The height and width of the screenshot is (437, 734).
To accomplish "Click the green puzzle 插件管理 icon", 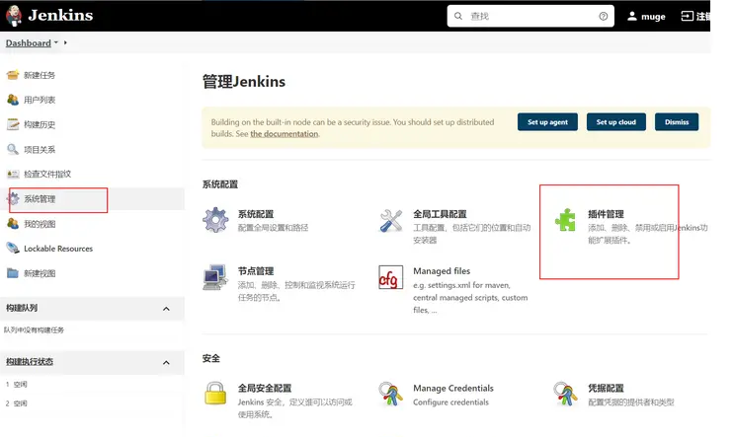I will point(565,220).
